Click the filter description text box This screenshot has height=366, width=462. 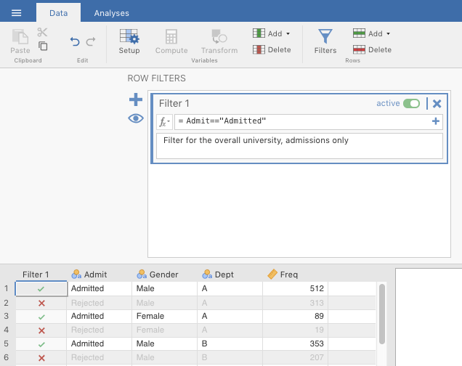point(299,146)
